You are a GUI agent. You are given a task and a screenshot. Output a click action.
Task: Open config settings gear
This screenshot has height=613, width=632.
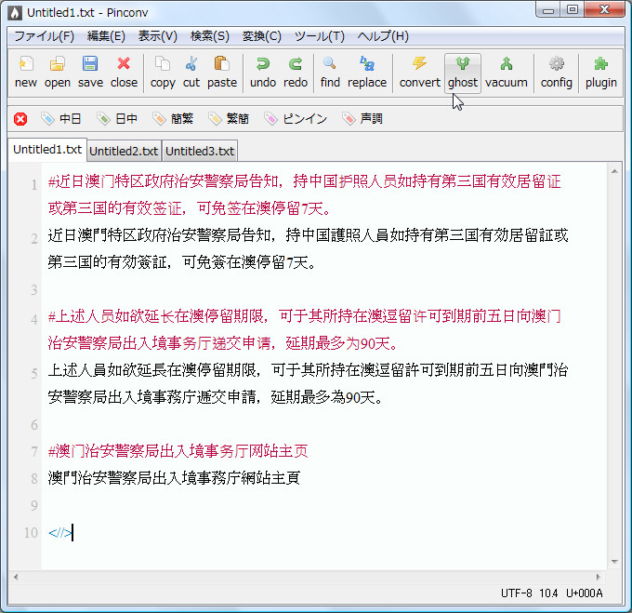[x=556, y=73]
